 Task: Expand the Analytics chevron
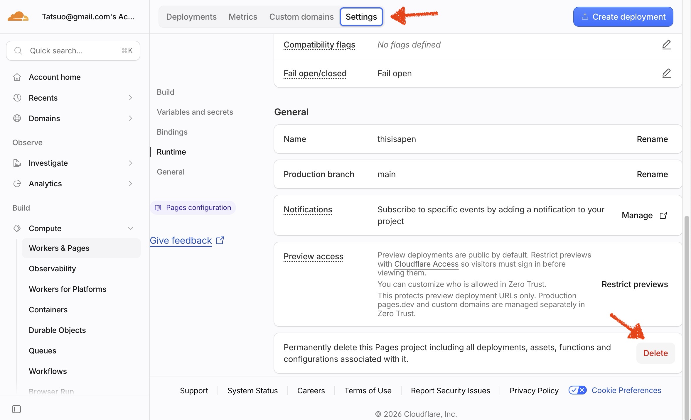131,184
